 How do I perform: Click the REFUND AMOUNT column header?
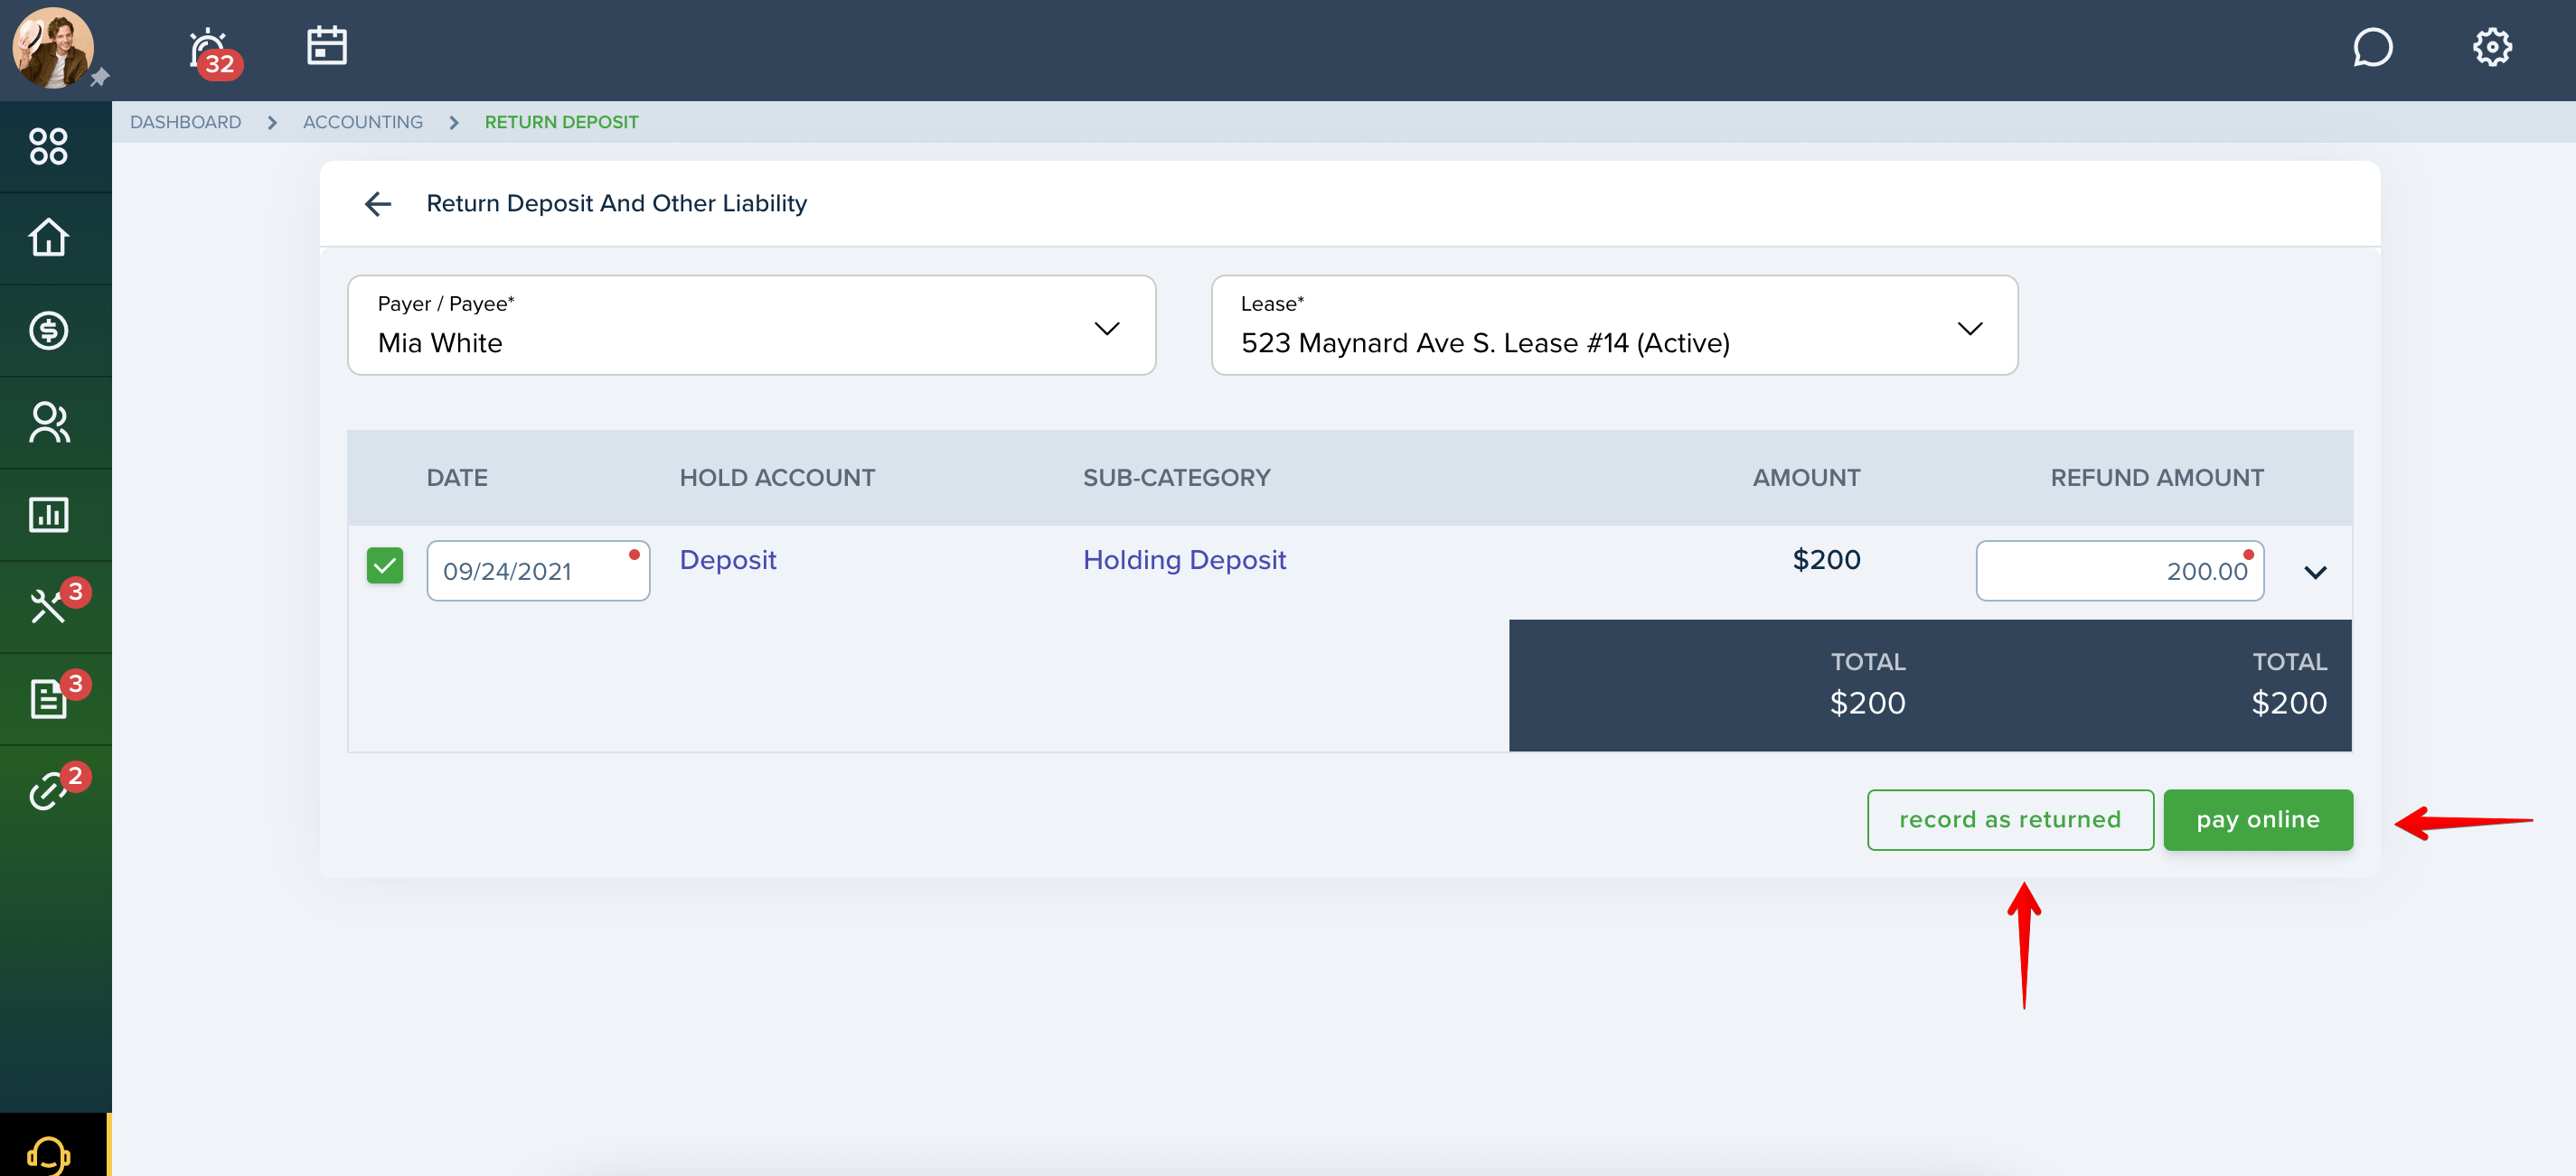coord(2157,478)
